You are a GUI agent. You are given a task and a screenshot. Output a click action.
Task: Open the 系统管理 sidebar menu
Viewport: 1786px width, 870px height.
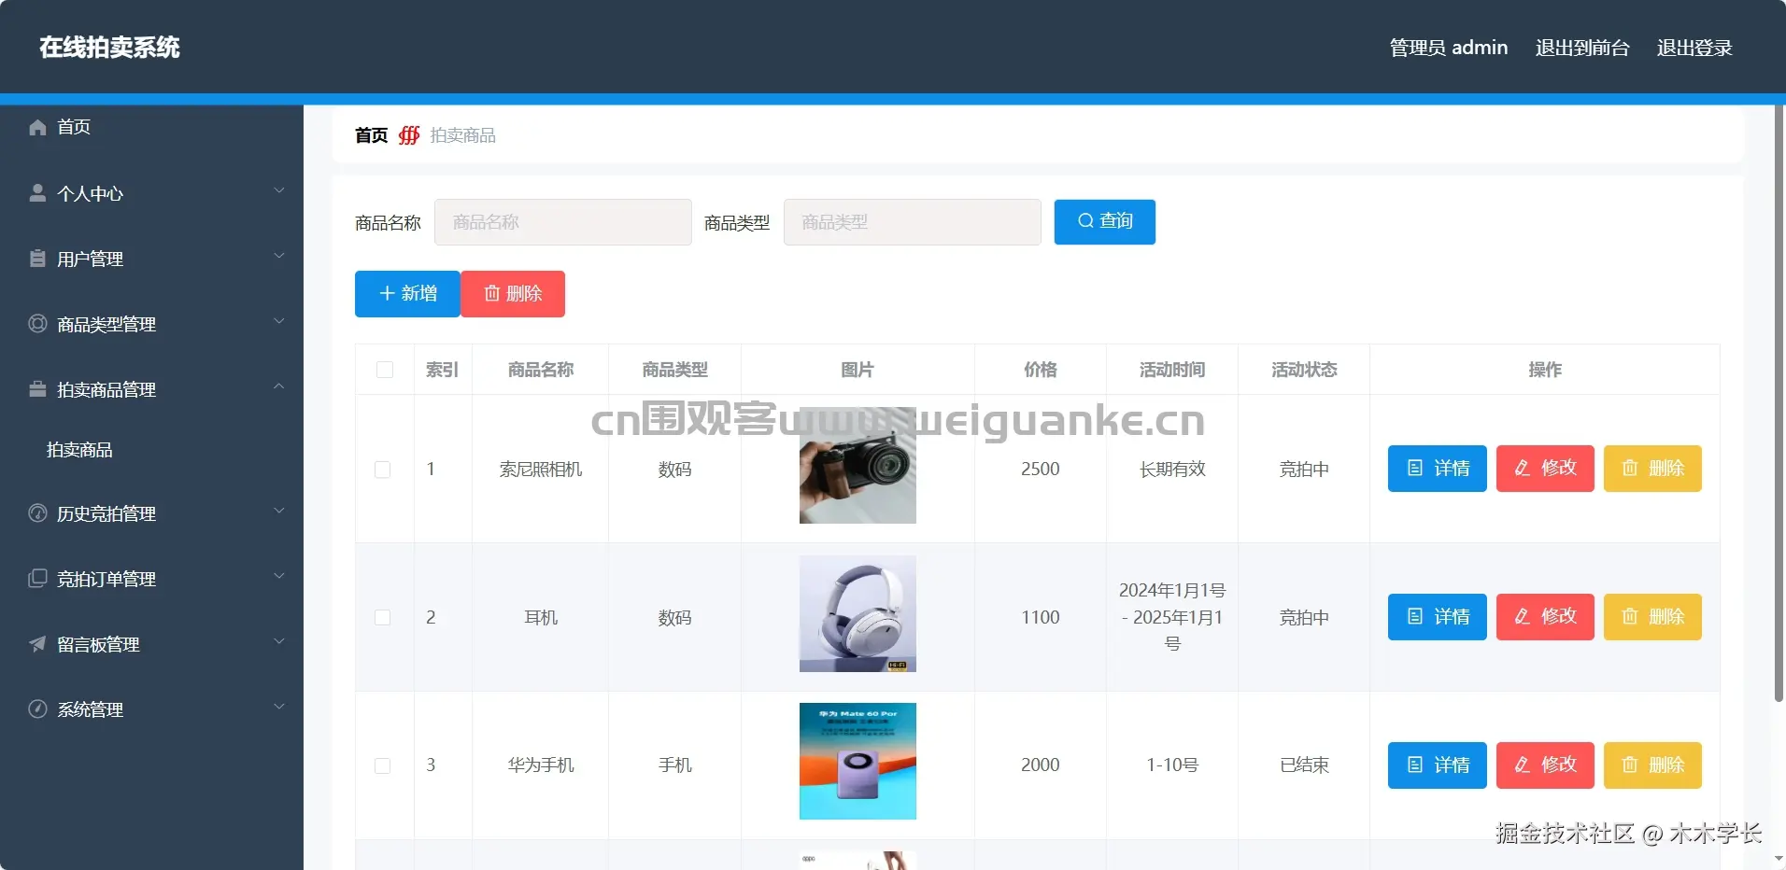tap(151, 709)
